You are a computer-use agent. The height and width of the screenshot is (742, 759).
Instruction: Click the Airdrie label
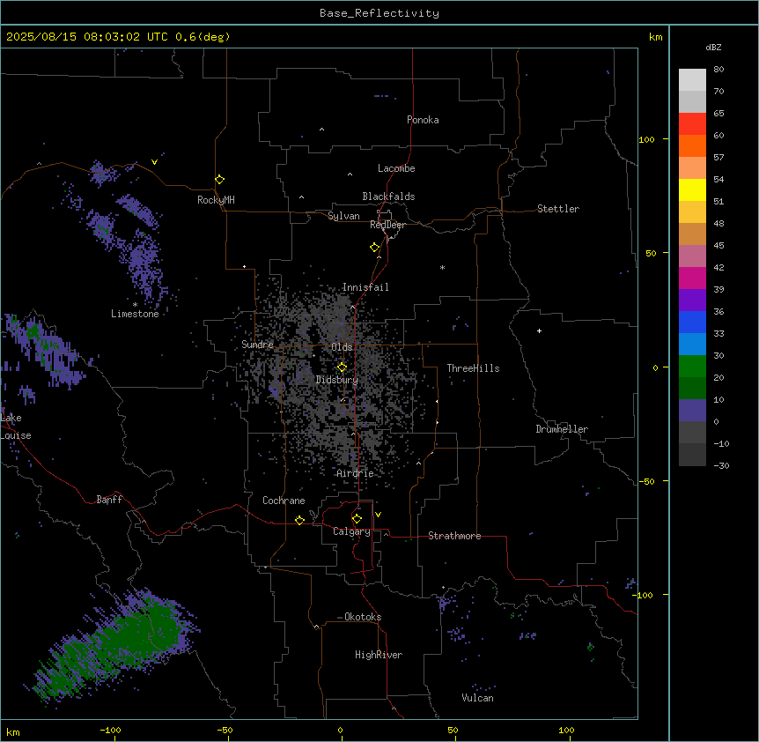point(355,473)
